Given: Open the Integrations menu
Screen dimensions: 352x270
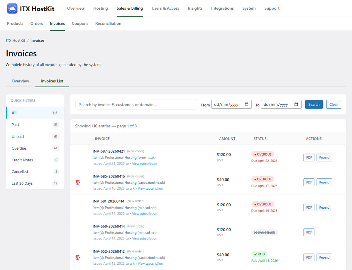Looking at the screenshot, I should pos(222,8).
